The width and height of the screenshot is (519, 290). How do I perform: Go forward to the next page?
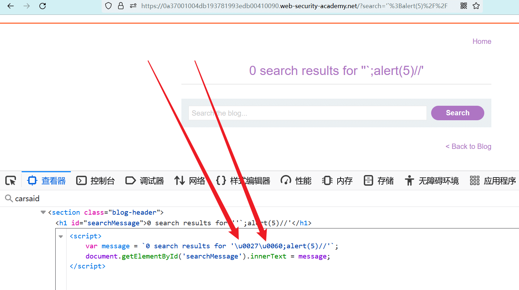tap(27, 6)
